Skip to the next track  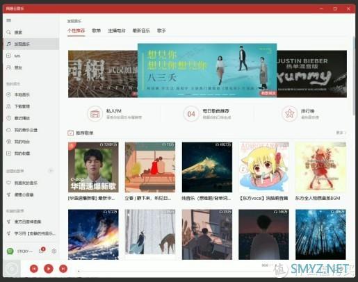click(x=63, y=269)
